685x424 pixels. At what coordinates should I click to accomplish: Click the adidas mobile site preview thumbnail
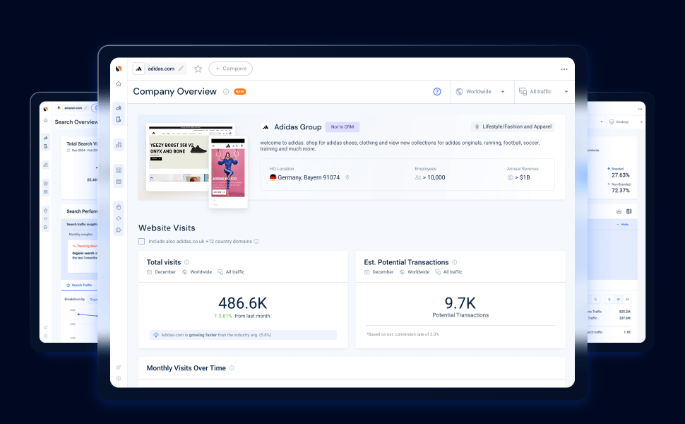click(228, 172)
